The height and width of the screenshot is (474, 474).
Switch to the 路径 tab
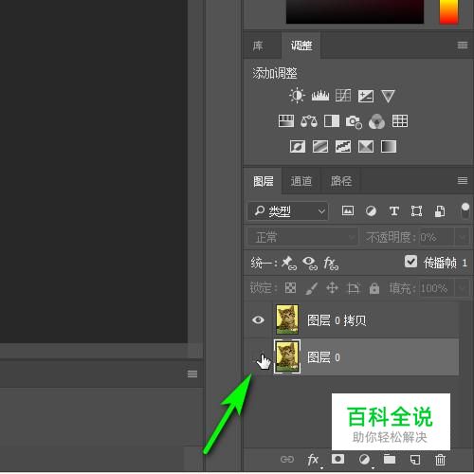point(341,181)
